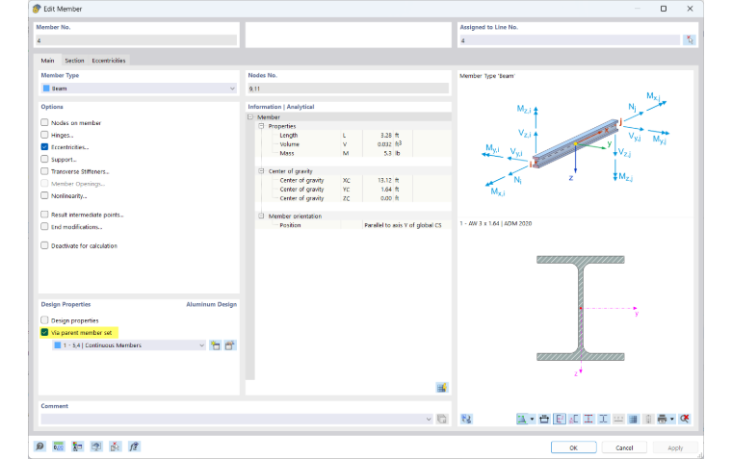Uncheck Via parent member set
The height and width of the screenshot is (459, 732).
pos(44,332)
